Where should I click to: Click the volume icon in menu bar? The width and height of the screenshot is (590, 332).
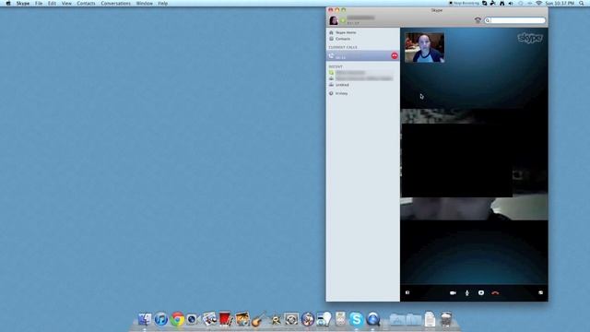511,3
